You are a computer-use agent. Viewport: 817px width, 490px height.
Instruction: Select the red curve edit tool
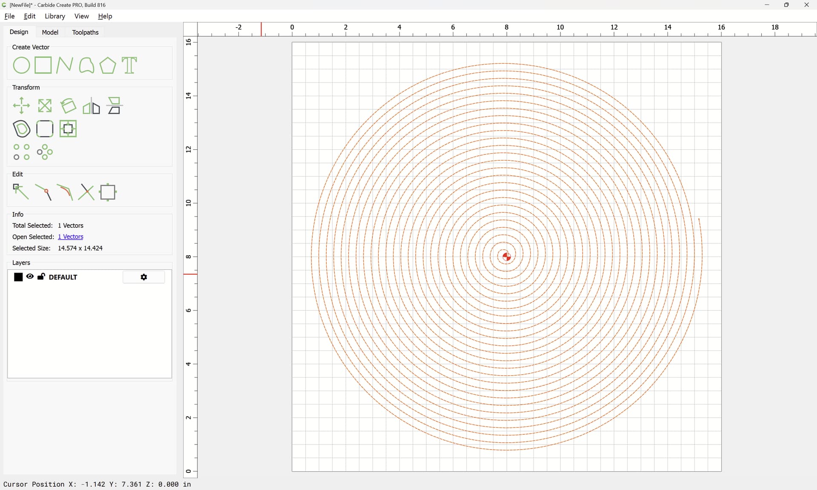click(65, 192)
